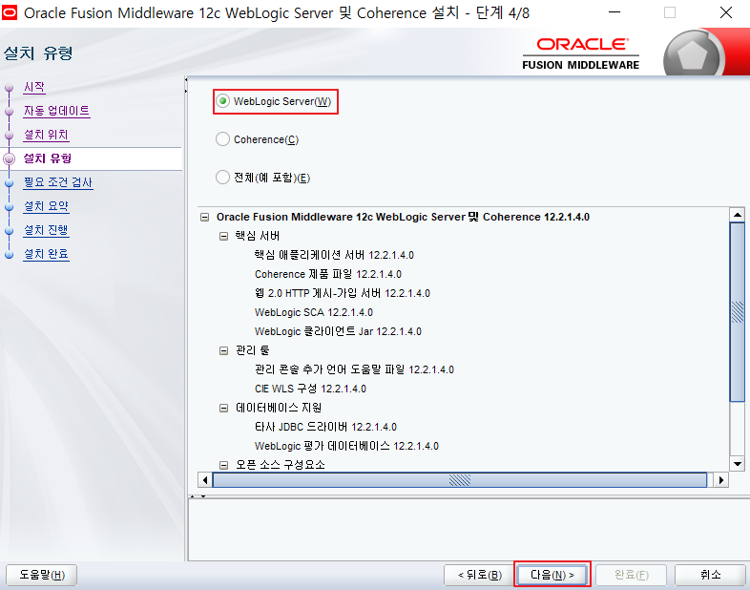Click the 도움말(H) help button
Screen dimensions: 750x590
[42, 575]
